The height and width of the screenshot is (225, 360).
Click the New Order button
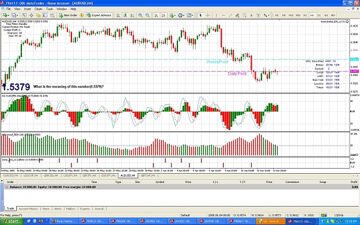point(68,16)
